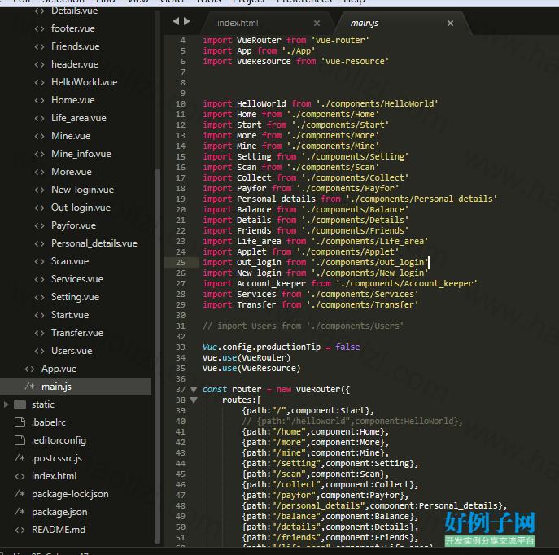Open Personal_details.vue in the sidebar
Screen dimensions: 559x555
pos(94,243)
